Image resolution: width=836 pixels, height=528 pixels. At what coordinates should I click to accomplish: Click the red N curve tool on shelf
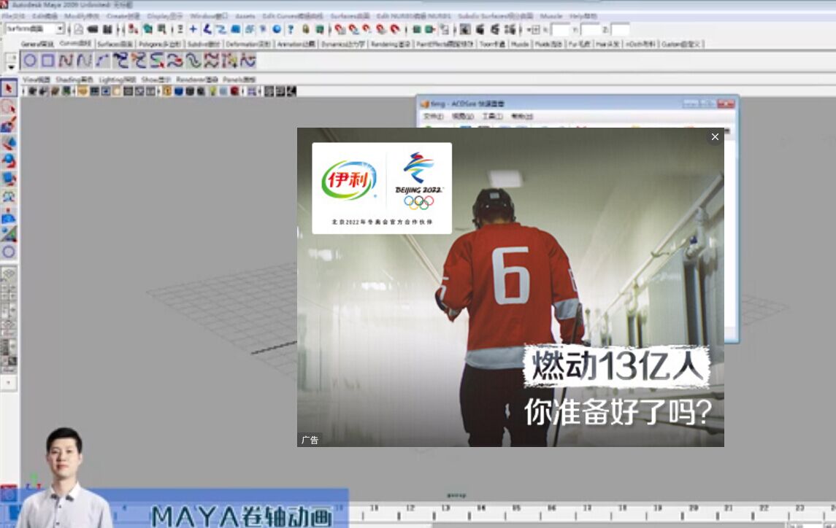(x=66, y=61)
